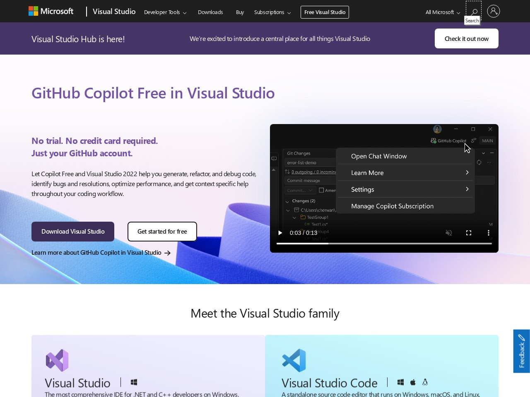Screen dimensions: 530x397
Task: Go to the Downloads nav item
Action: (x=210, y=12)
